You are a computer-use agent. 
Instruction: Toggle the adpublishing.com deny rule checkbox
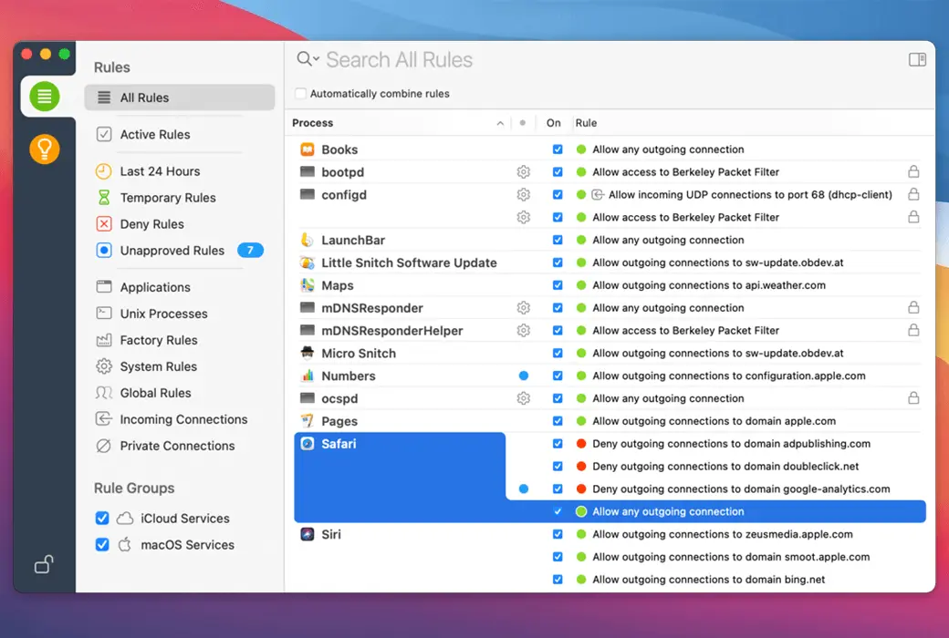click(558, 443)
